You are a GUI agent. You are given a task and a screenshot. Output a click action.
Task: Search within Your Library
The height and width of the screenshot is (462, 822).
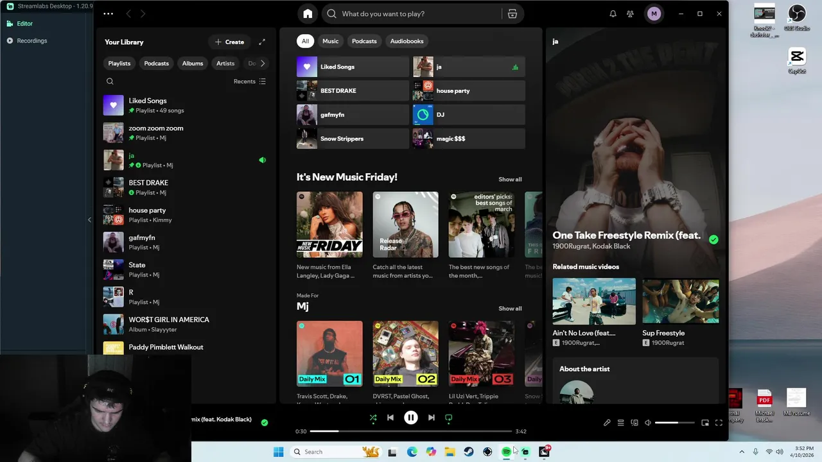110,81
